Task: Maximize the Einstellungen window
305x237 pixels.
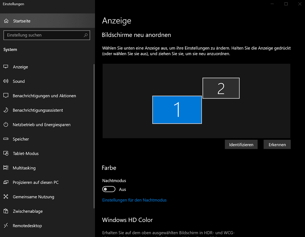Action: (286, 4)
